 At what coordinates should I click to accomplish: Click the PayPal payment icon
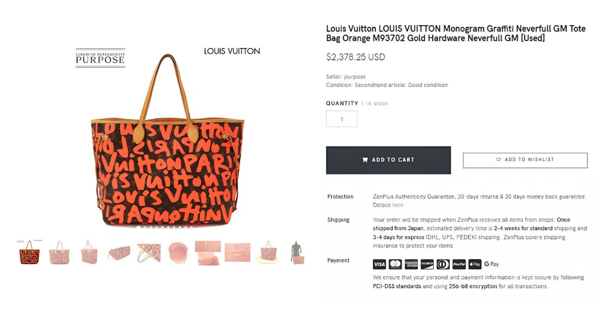(459, 264)
